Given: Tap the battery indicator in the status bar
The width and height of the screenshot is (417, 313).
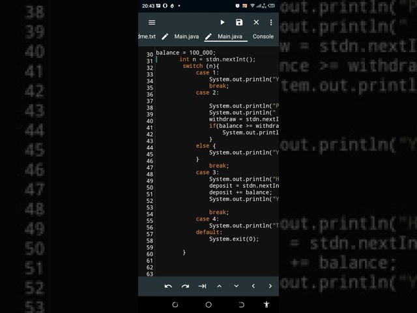Looking at the screenshot, I should pyautogui.click(x=271, y=6).
